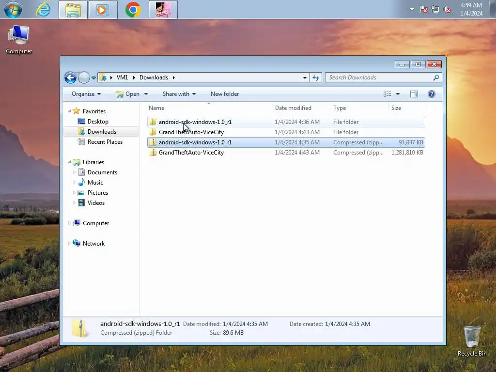This screenshot has height=372, width=496.
Task: Expand the Open button dropdown arrow
Action: [x=146, y=94]
